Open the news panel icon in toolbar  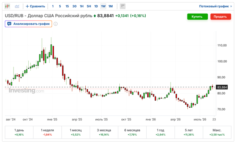coord(123,6)
